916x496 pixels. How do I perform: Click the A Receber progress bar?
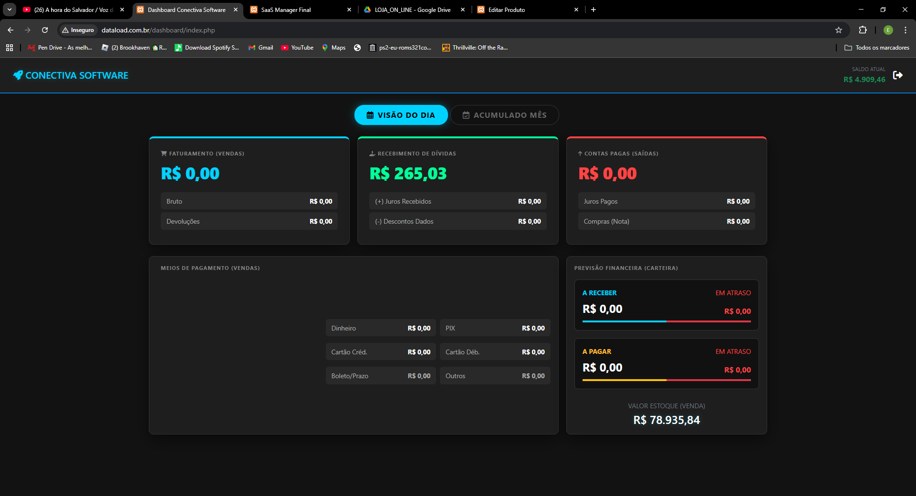[x=666, y=321]
